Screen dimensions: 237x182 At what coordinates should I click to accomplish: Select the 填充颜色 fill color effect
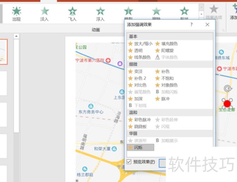pyautogui.click(x=167, y=44)
